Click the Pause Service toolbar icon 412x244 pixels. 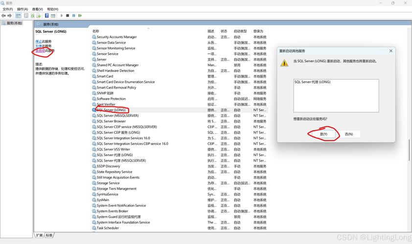74,16
